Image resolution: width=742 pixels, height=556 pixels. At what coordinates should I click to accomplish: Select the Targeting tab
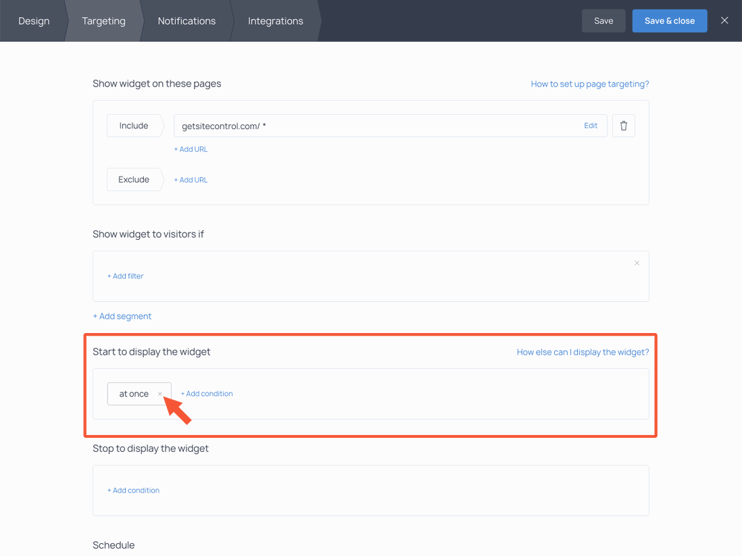tap(103, 21)
